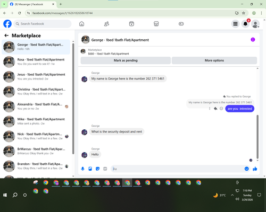Select the Messenger | Facebook tab
Image resolution: width=266 pixels, height=212 pixels.
pyautogui.click(x=32, y=4)
